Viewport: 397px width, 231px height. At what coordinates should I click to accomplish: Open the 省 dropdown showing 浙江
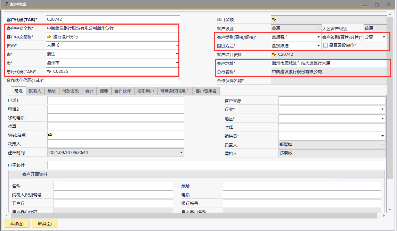(177, 54)
